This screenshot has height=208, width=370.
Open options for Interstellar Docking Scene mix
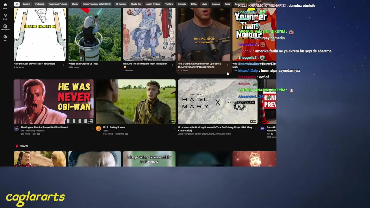coord(256,128)
